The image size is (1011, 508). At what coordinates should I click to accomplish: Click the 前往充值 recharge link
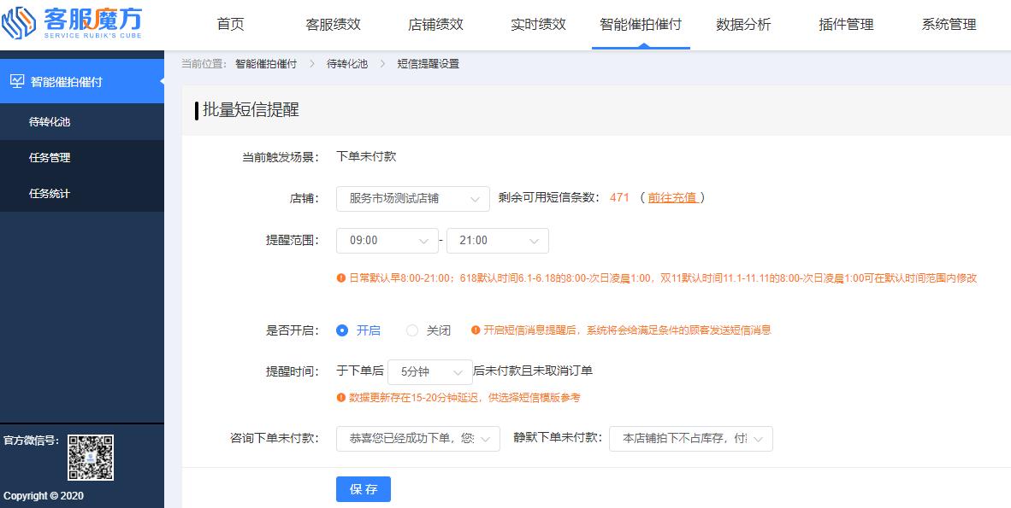(672, 198)
